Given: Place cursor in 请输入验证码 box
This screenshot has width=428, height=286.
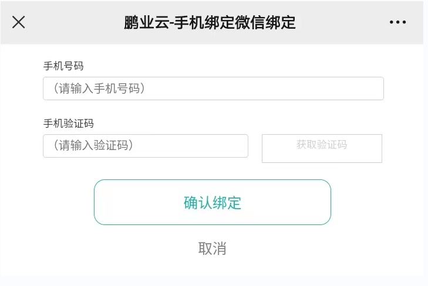Looking at the screenshot, I should (x=146, y=146).
